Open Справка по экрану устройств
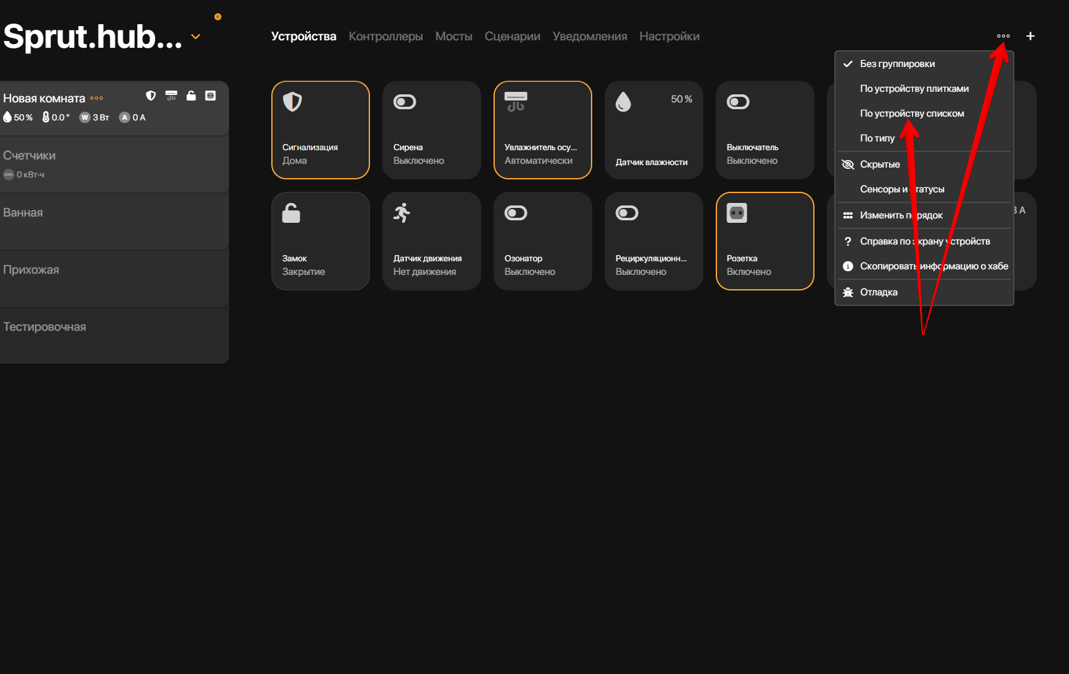 (924, 241)
